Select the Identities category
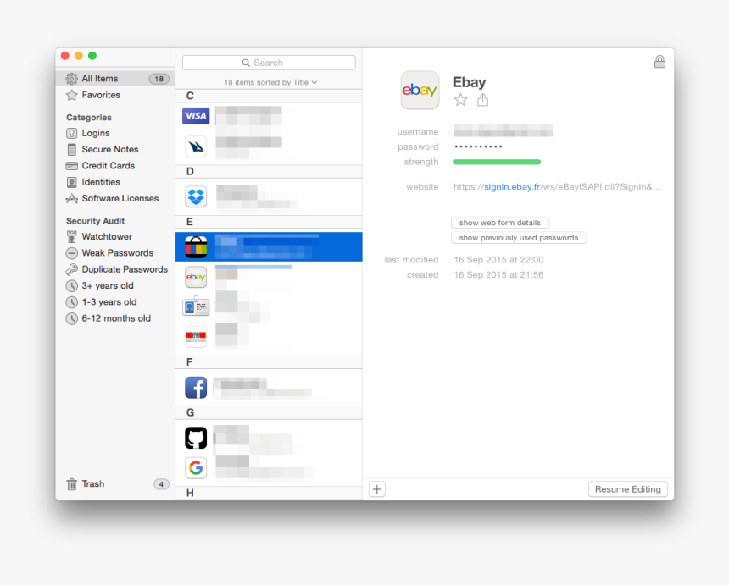The width and height of the screenshot is (729, 585). 100,181
